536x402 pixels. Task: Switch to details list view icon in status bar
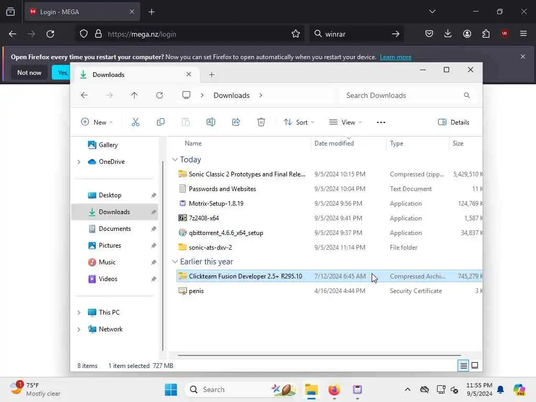click(463, 365)
